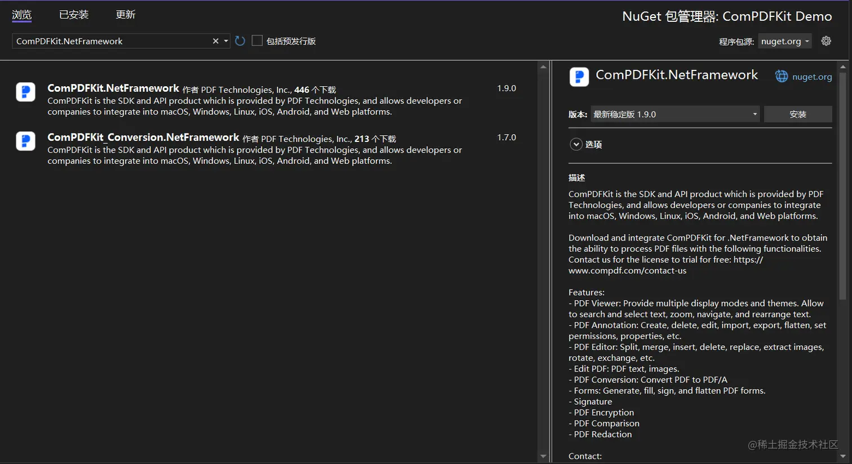Switch to the 更新 tab
This screenshot has height=464, width=852.
point(126,15)
